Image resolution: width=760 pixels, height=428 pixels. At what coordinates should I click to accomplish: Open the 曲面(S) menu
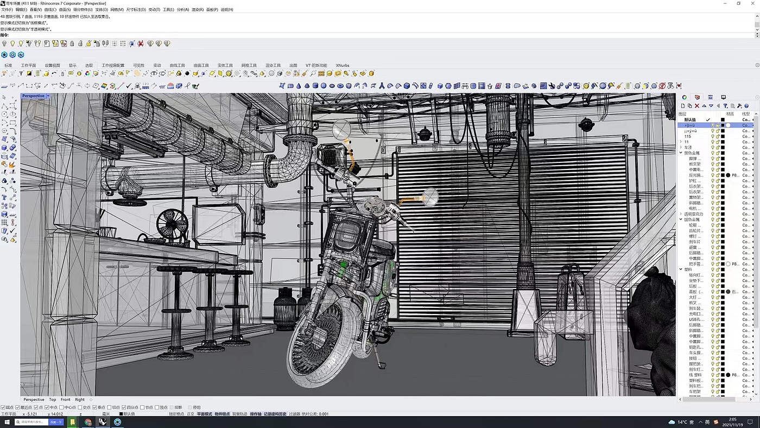[65, 10]
